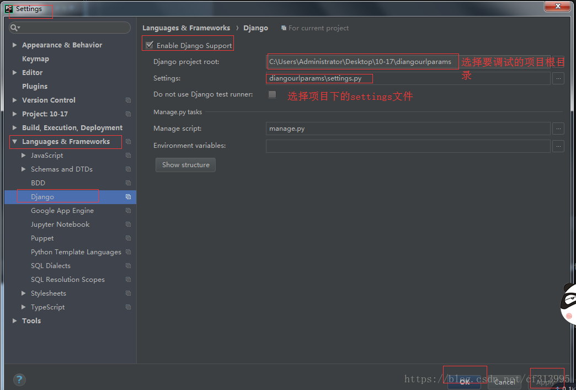Click the Show structure button
Viewport: 576px width, 390px height.
click(x=185, y=165)
